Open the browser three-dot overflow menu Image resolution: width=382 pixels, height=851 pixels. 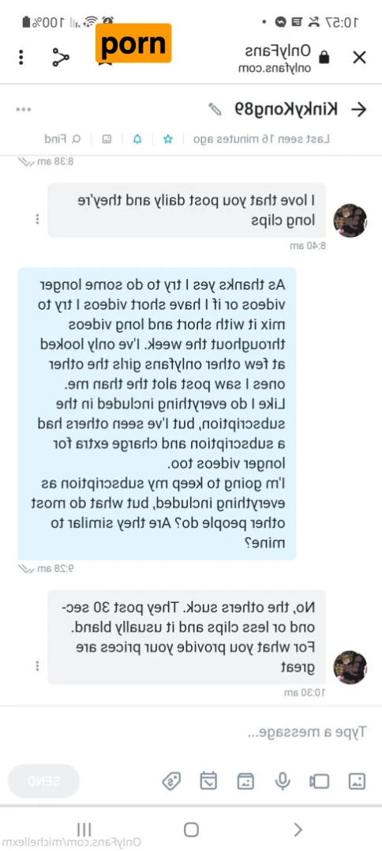click(21, 58)
